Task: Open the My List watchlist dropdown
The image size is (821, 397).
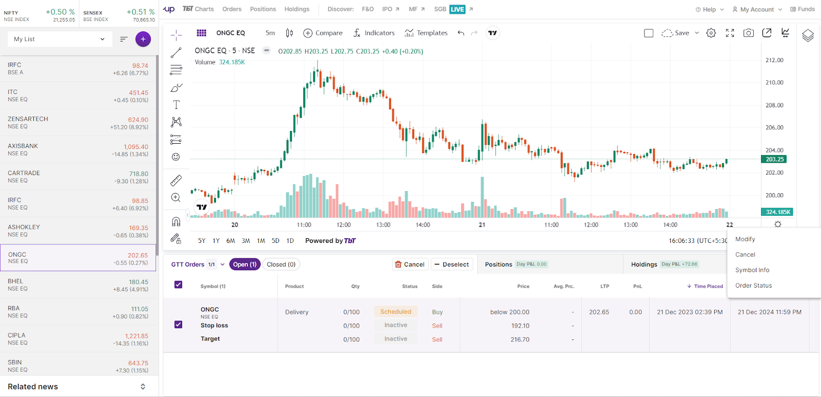Action: 60,39
